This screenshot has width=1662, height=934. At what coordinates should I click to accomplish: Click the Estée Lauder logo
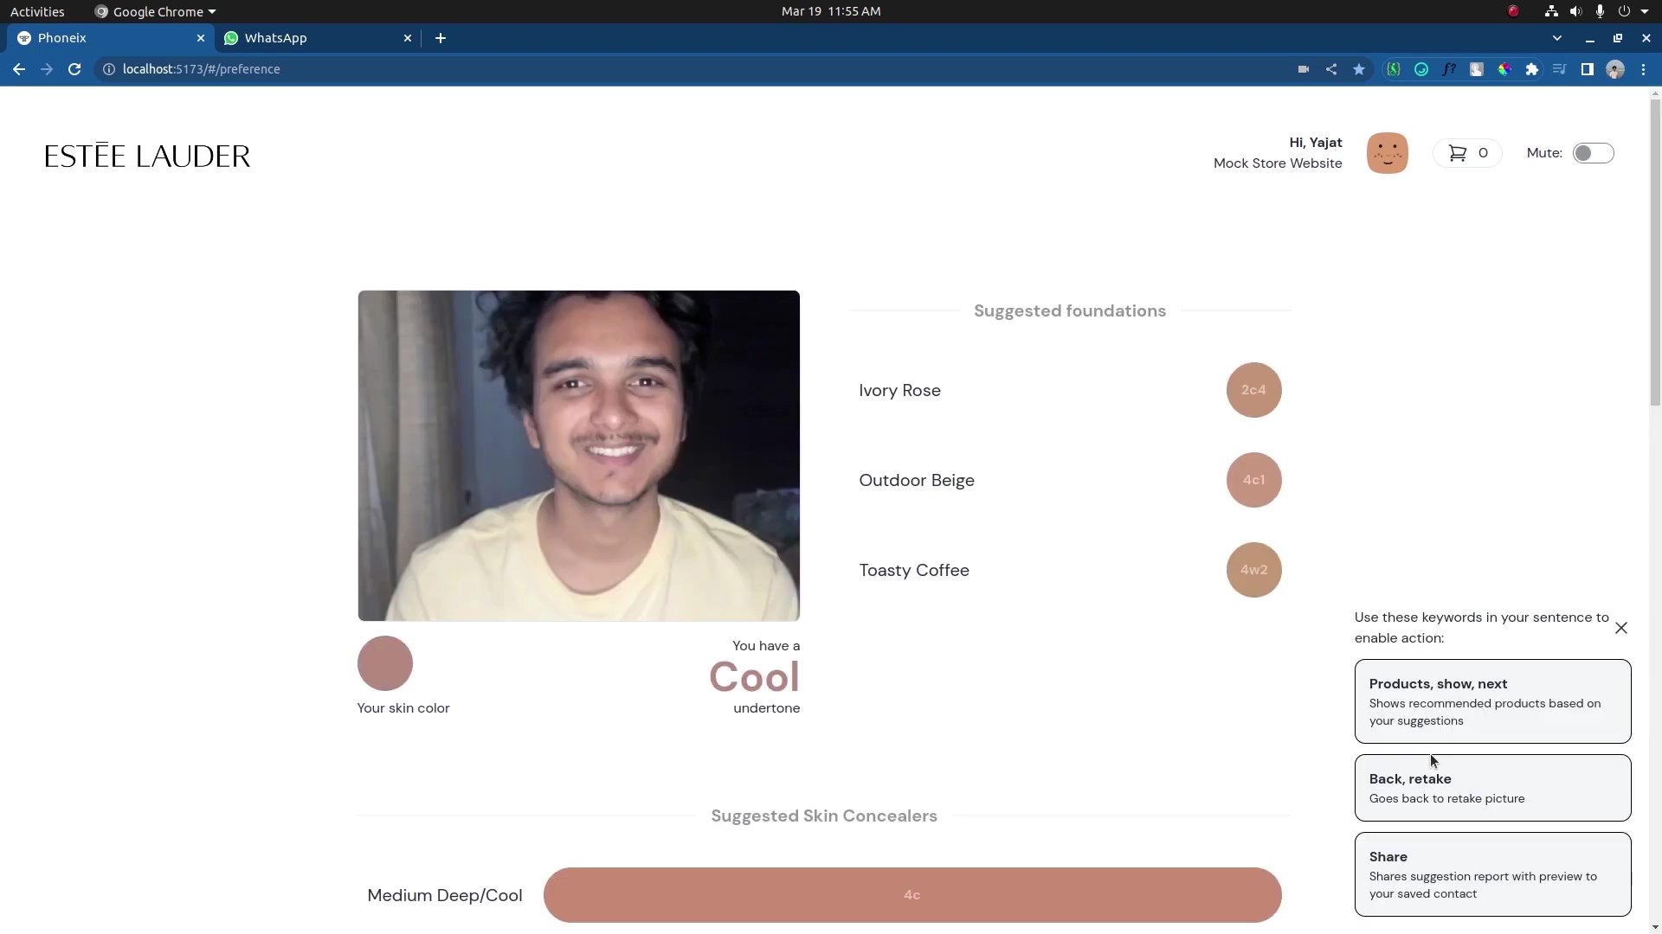click(x=147, y=156)
